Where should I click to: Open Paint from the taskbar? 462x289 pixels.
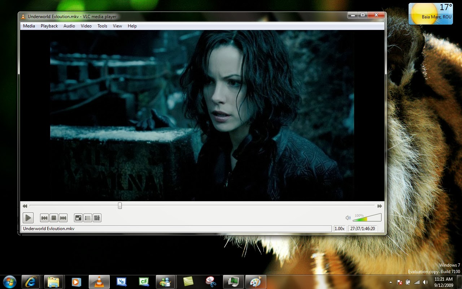[256, 282]
